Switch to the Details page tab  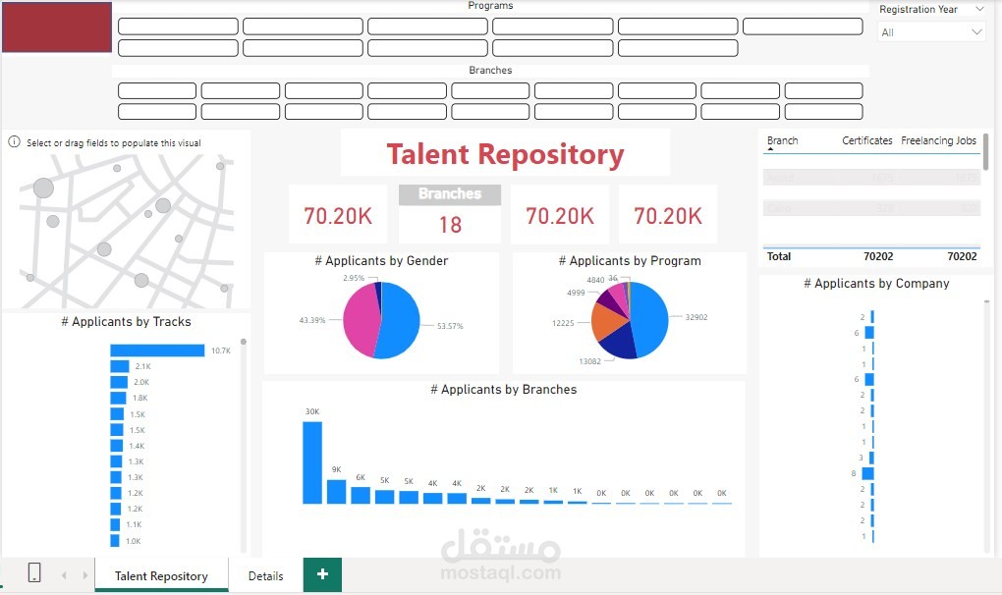tap(265, 575)
